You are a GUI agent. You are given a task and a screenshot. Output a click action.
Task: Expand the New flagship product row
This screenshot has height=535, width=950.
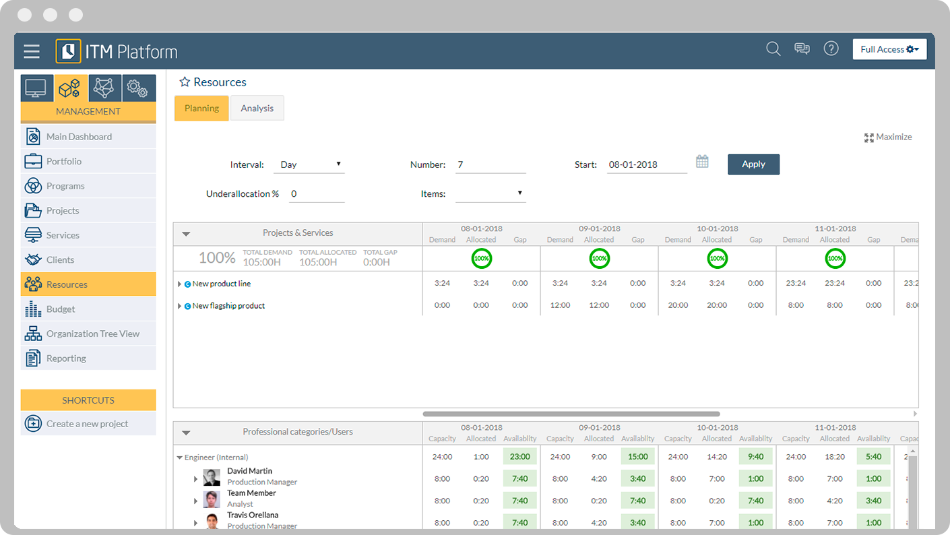[x=179, y=306]
